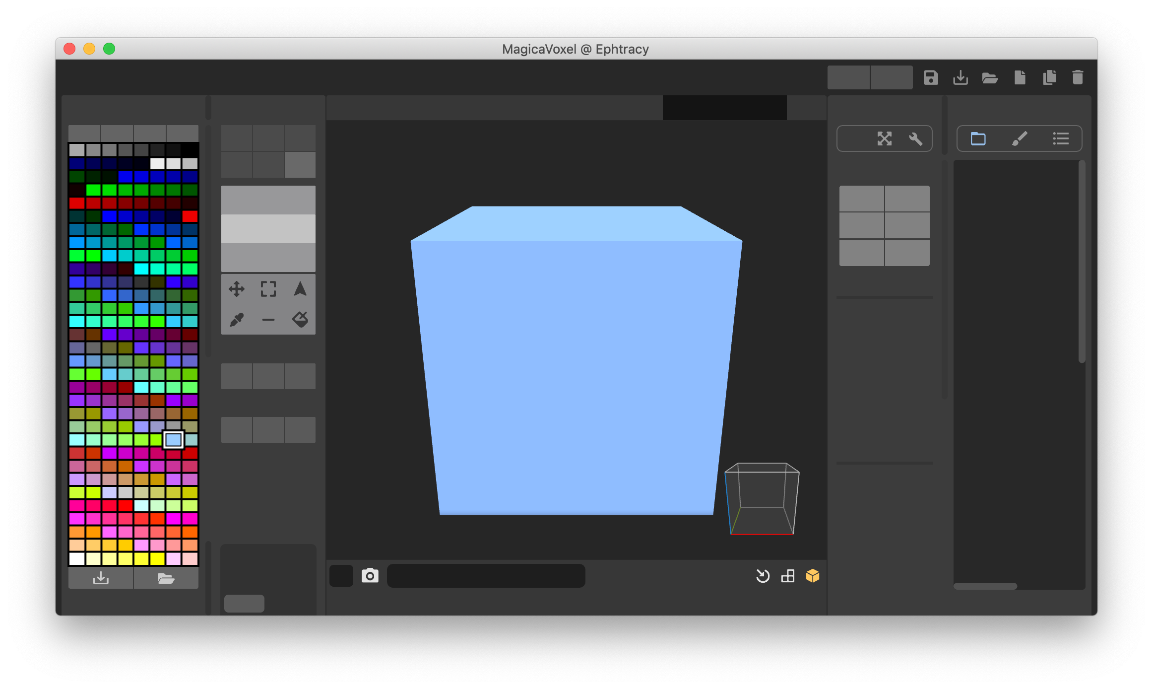Screen dimensions: 1153x689
Task: Save the current voxel model
Action: (x=930, y=77)
